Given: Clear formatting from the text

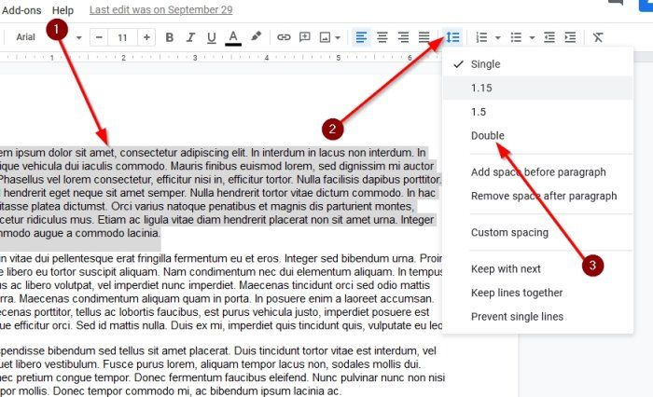Looking at the screenshot, I should [598, 37].
